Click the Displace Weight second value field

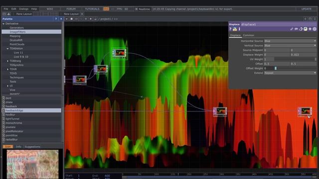[x=304, y=55]
